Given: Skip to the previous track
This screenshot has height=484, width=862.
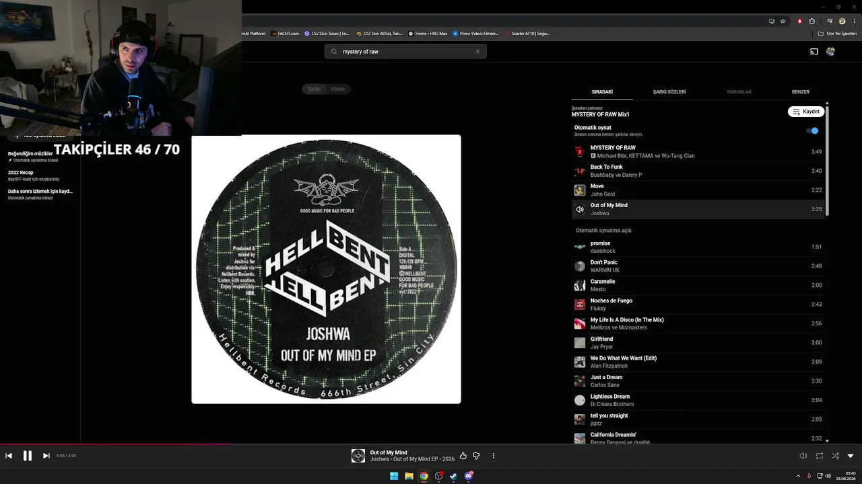Looking at the screenshot, I should (x=9, y=456).
